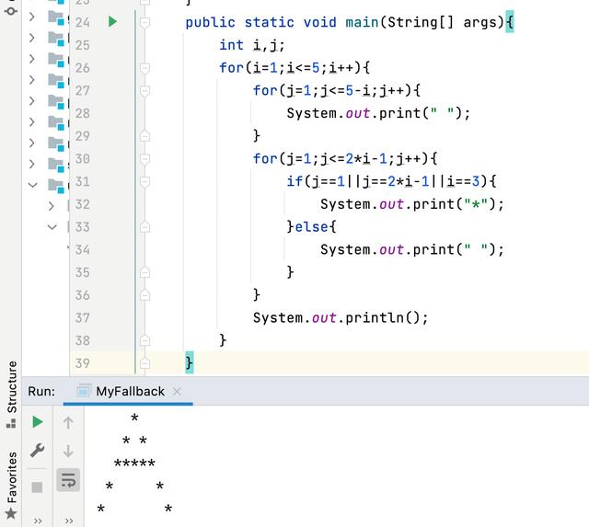The width and height of the screenshot is (589, 527).
Task: Collapse the expanded subfolder beside line 33
Action: (x=52, y=226)
